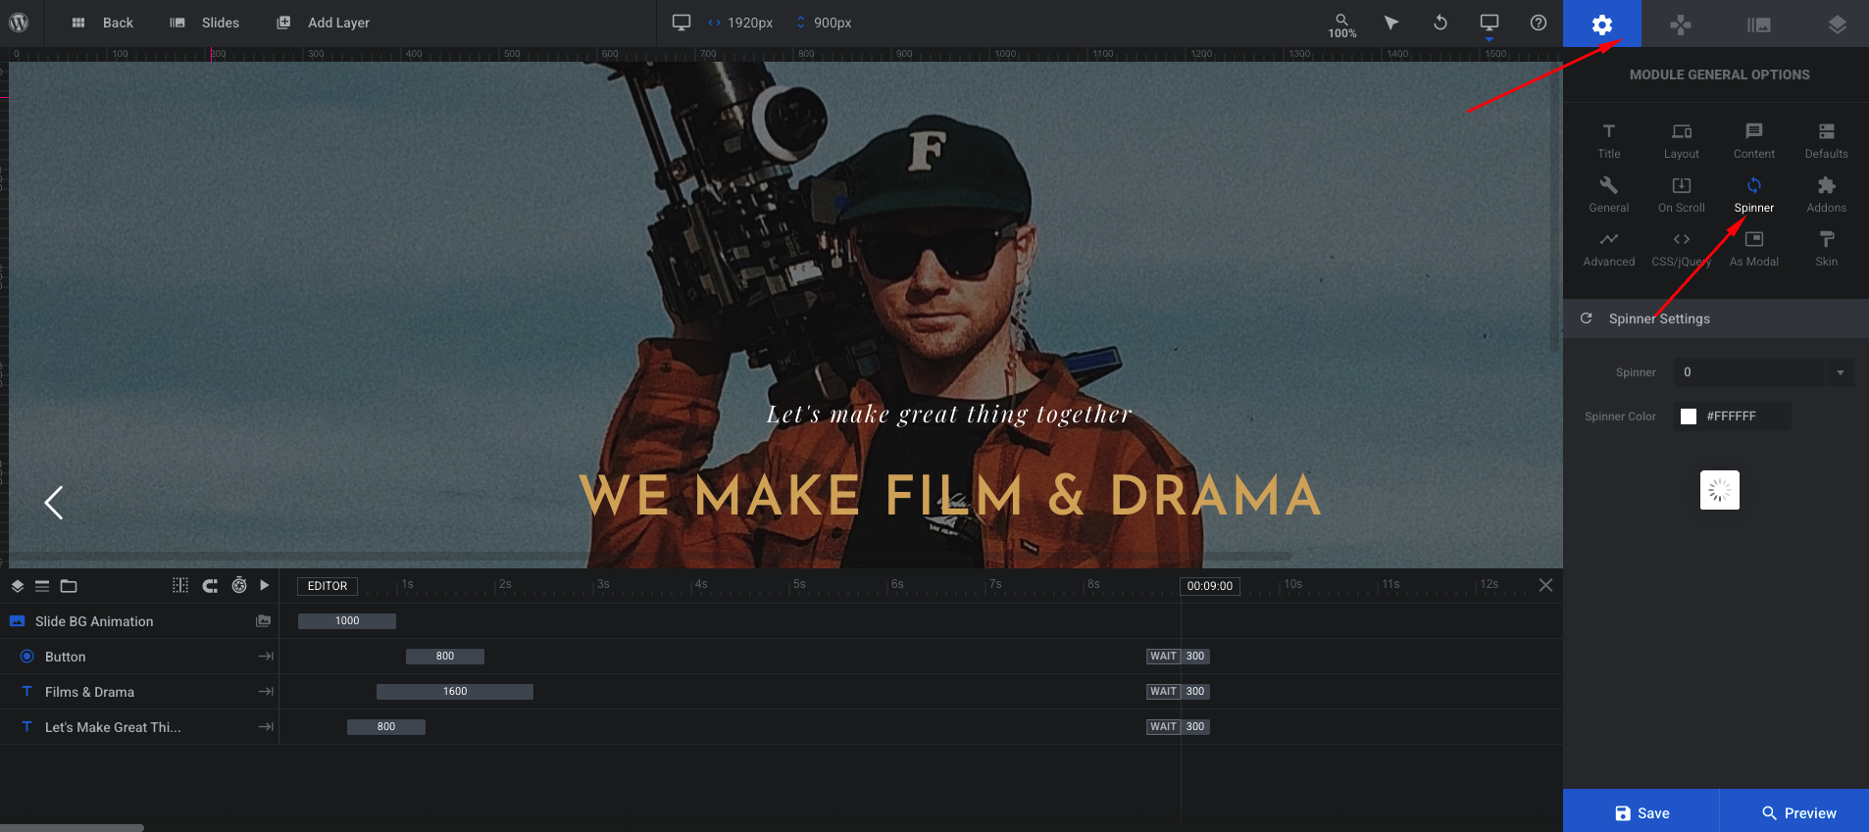Image resolution: width=1869 pixels, height=832 pixels.
Task: Open the General wrench section
Action: click(x=1609, y=195)
